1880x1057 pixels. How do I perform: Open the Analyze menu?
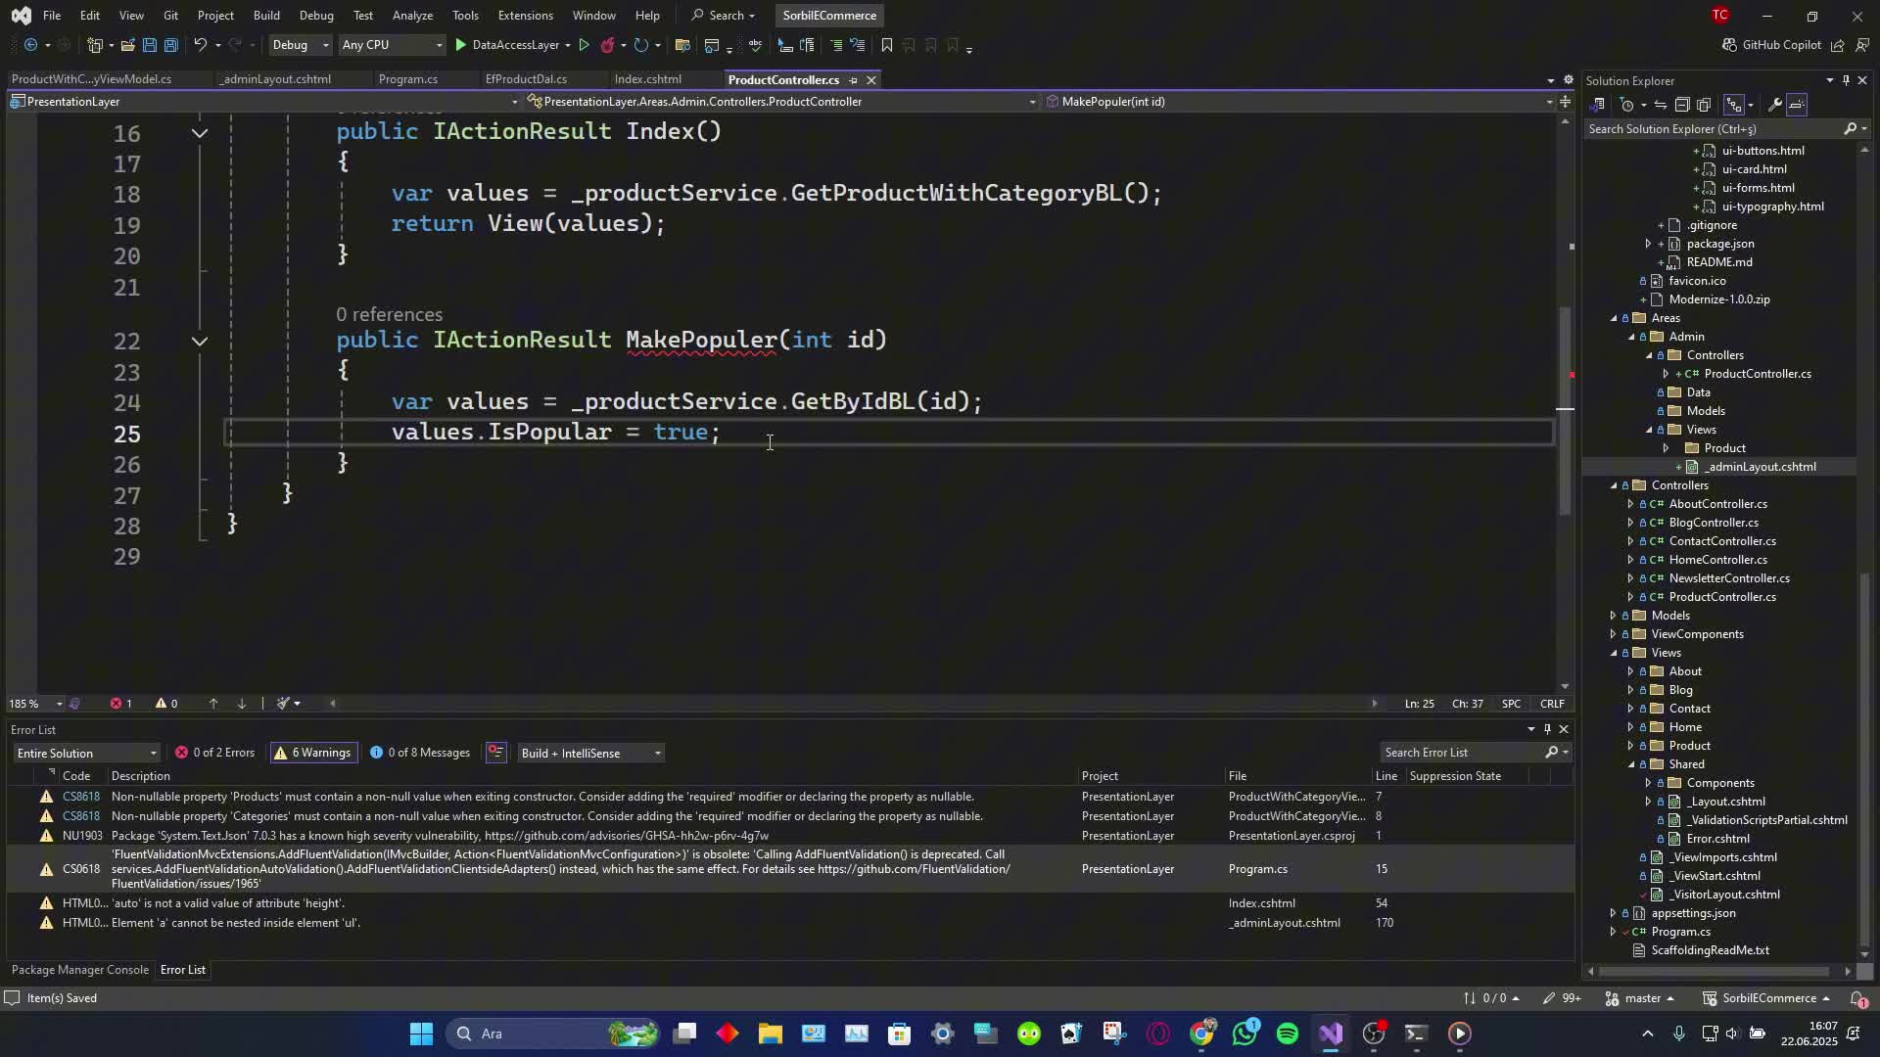pos(412,16)
